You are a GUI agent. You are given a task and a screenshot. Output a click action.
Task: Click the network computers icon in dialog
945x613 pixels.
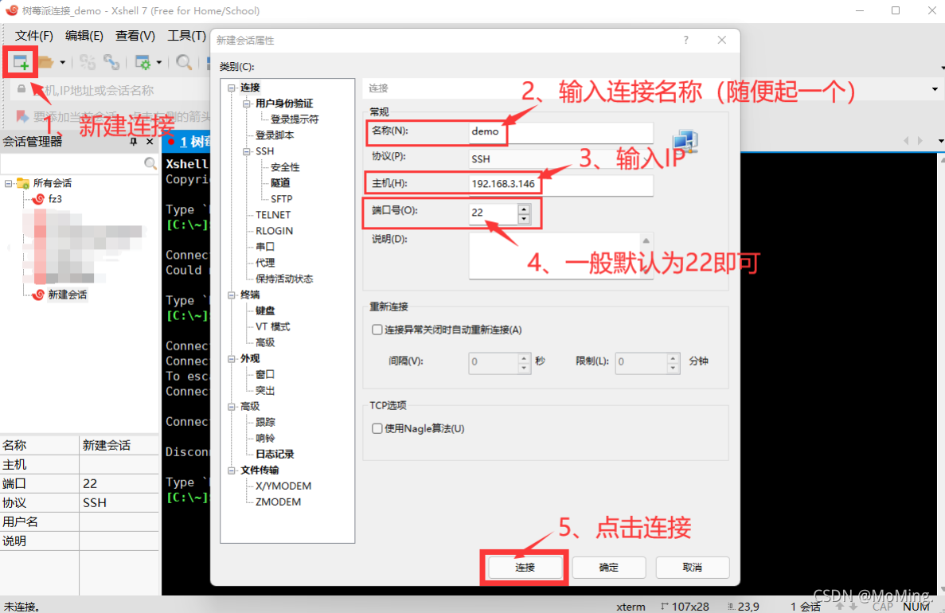(685, 143)
